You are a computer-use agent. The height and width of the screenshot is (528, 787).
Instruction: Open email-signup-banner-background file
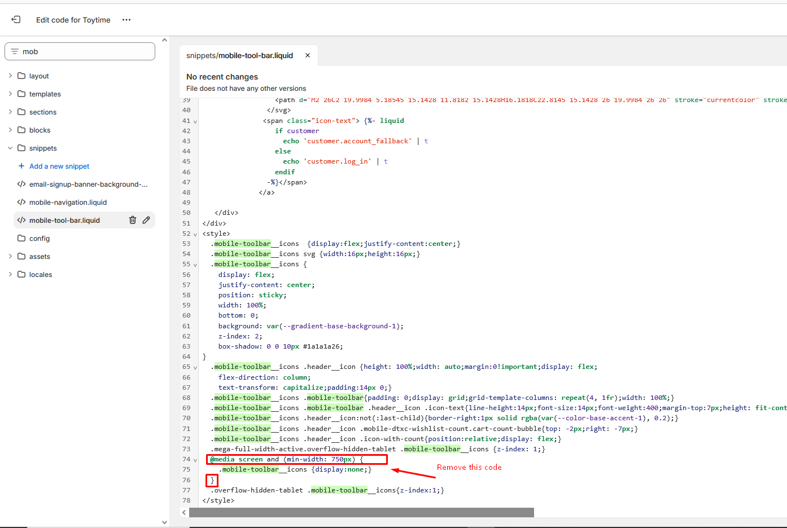(89, 184)
